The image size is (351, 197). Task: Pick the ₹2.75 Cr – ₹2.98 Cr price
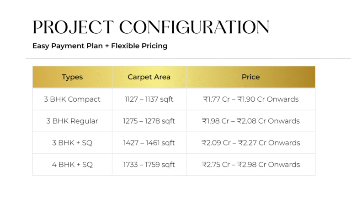coord(250,165)
